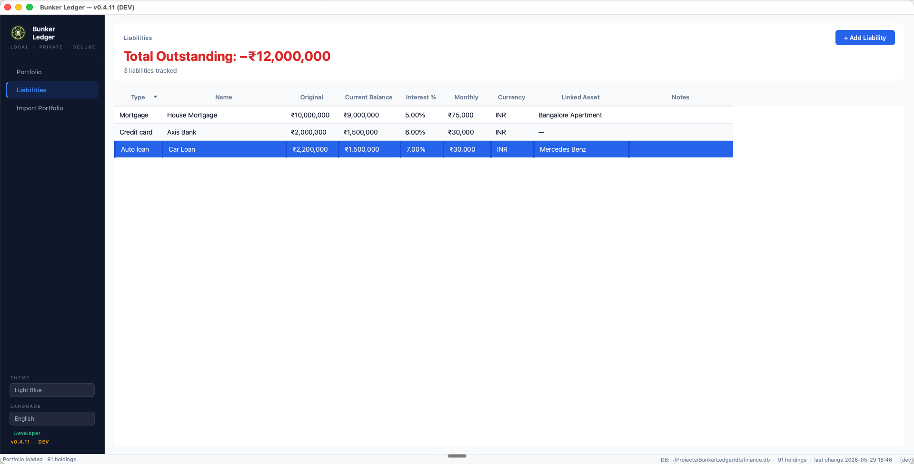Click the Portfolio loaded status message
Image resolution: width=914 pixels, height=464 pixels.
point(40,459)
